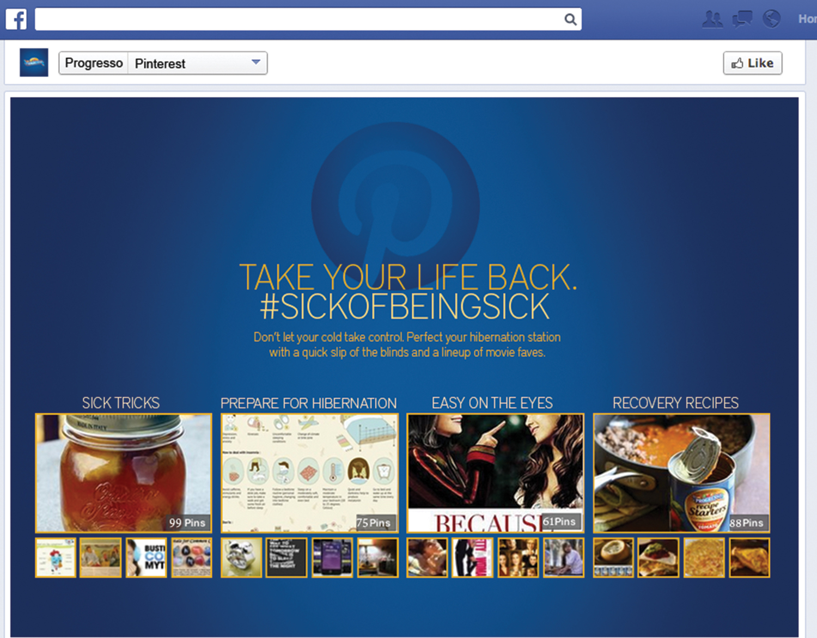Screen dimensions: 817x638
Task: Open first small thumbnail under Sick Tricks
Action: tap(56, 558)
